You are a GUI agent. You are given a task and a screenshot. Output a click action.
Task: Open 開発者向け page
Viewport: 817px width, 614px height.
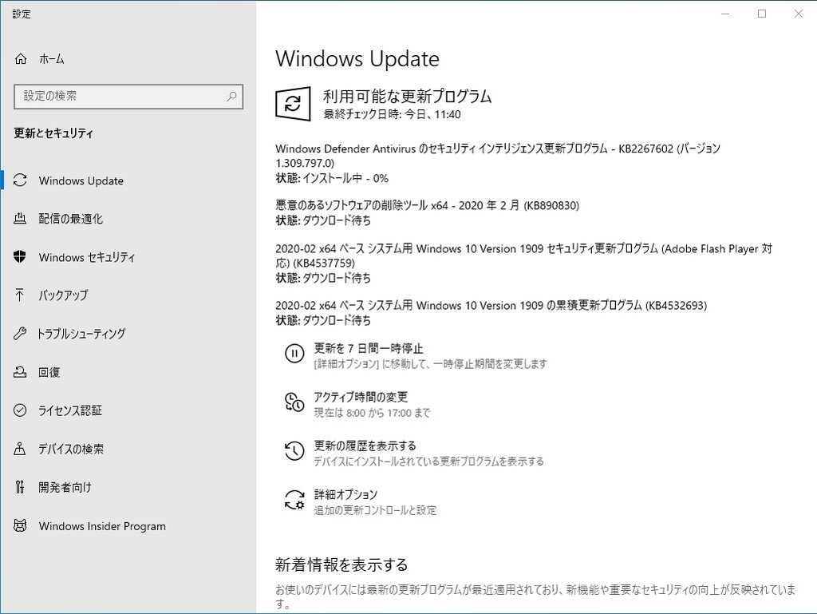pos(128,487)
